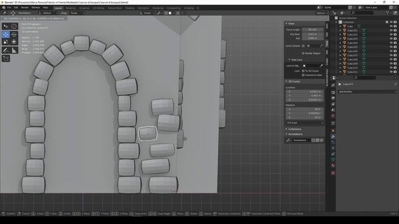Click the 3D Cursor Rotation Z field
Image resolution: width=399 pixels, height=224 pixels.
pyautogui.click(x=305, y=118)
